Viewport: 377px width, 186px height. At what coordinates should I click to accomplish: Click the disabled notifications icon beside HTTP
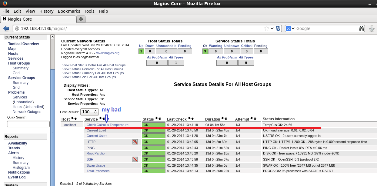[x=135, y=142]
